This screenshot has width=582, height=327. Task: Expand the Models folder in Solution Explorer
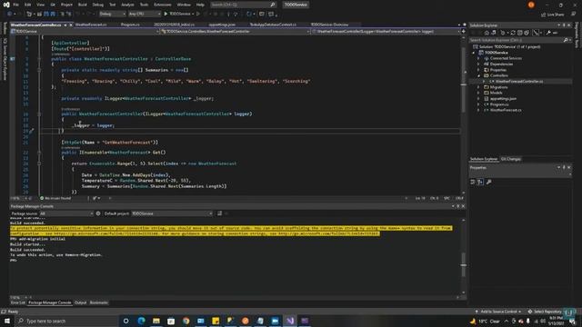coord(478,93)
